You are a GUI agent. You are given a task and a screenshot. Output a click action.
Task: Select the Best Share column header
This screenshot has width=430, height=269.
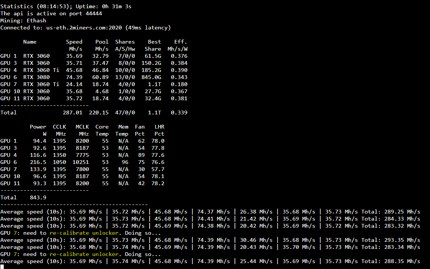click(x=153, y=45)
